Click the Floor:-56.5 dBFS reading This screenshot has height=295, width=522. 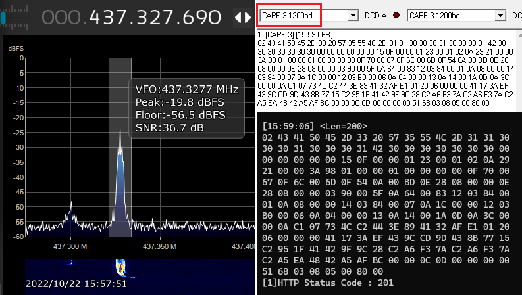180,115
